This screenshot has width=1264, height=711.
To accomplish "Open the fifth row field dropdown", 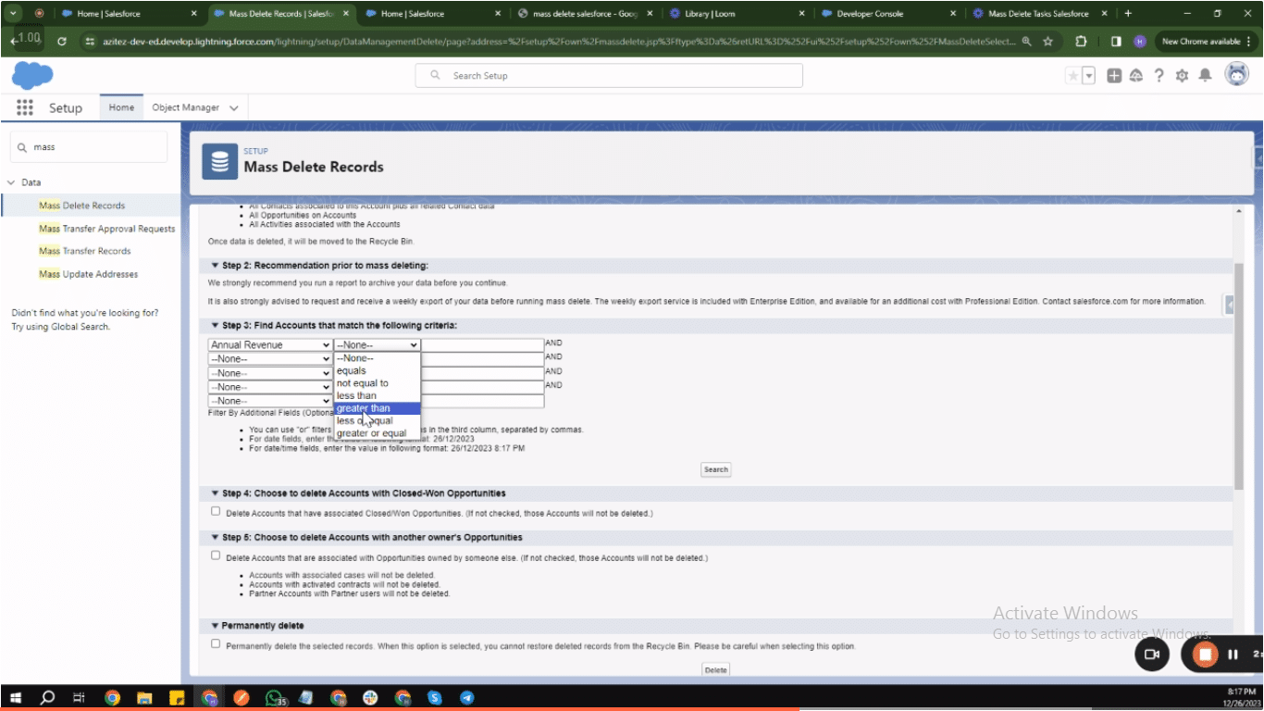I will [270, 401].
